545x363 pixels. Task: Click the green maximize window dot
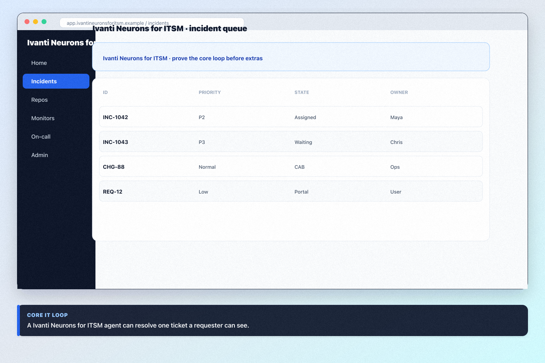point(44,22)
